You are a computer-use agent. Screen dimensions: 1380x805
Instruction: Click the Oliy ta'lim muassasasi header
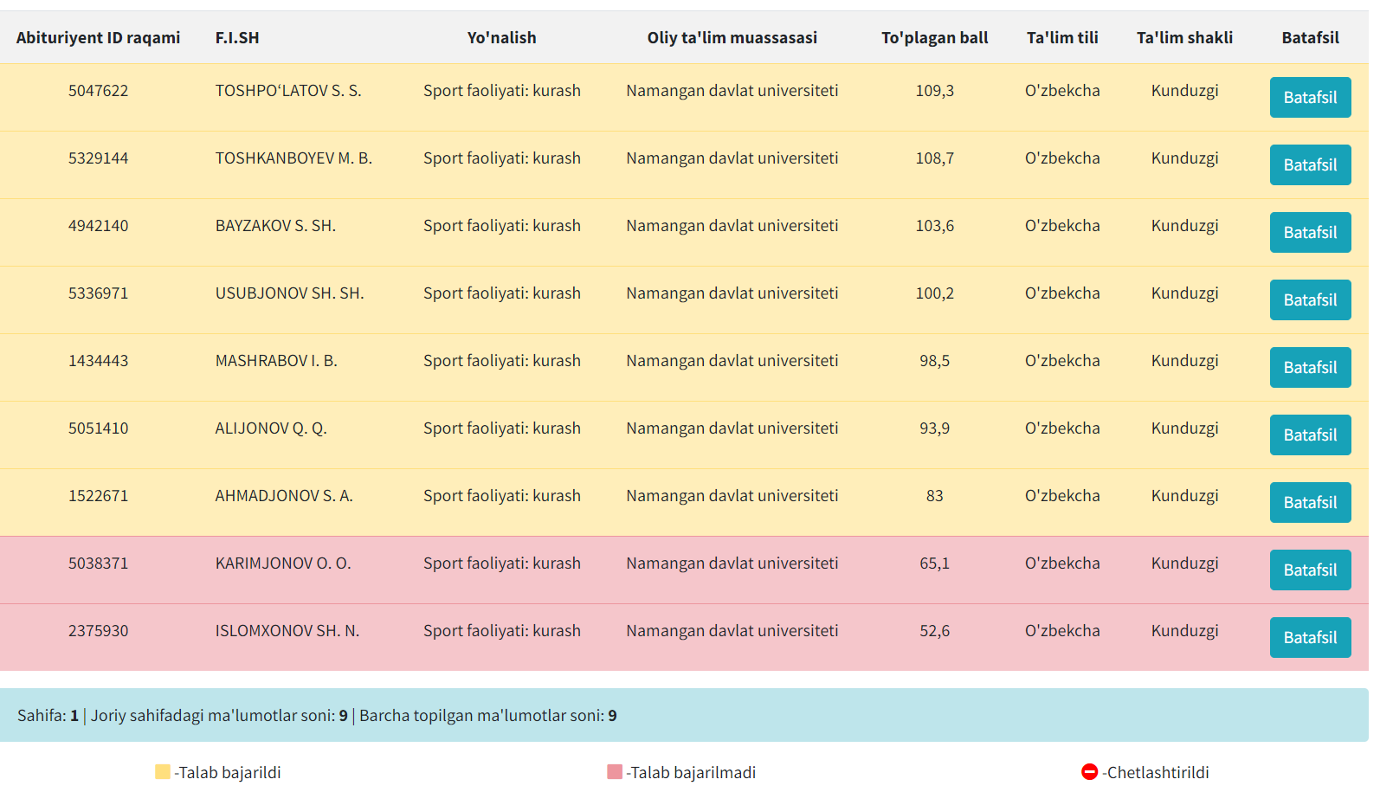732,38
